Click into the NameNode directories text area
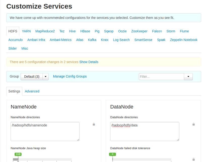The image size is (202, 162). pos(45,131)
